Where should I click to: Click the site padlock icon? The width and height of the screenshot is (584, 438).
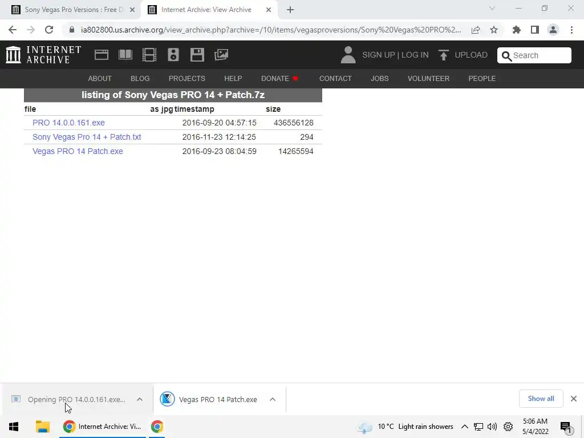coord(72,30)
